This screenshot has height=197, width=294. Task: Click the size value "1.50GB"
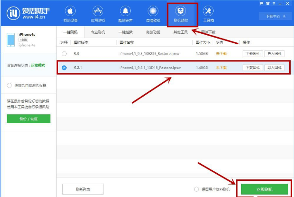click(202, 54)
